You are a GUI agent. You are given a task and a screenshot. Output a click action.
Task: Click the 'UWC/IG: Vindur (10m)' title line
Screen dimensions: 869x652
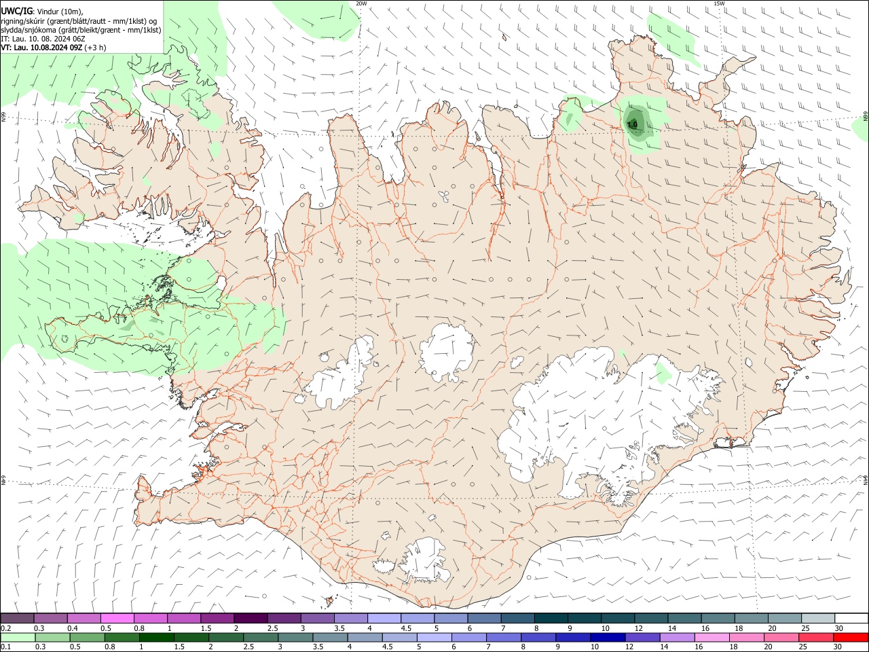[42, 12]
